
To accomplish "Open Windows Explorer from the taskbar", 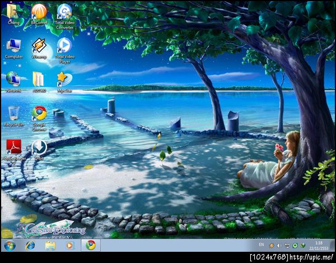I will pyautogui.click(x=50, y=245).
